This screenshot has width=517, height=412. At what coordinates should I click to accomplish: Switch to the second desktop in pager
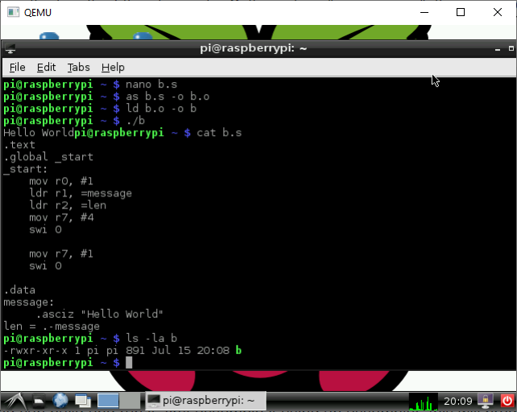pyautogui.click(x=130, y=400)
